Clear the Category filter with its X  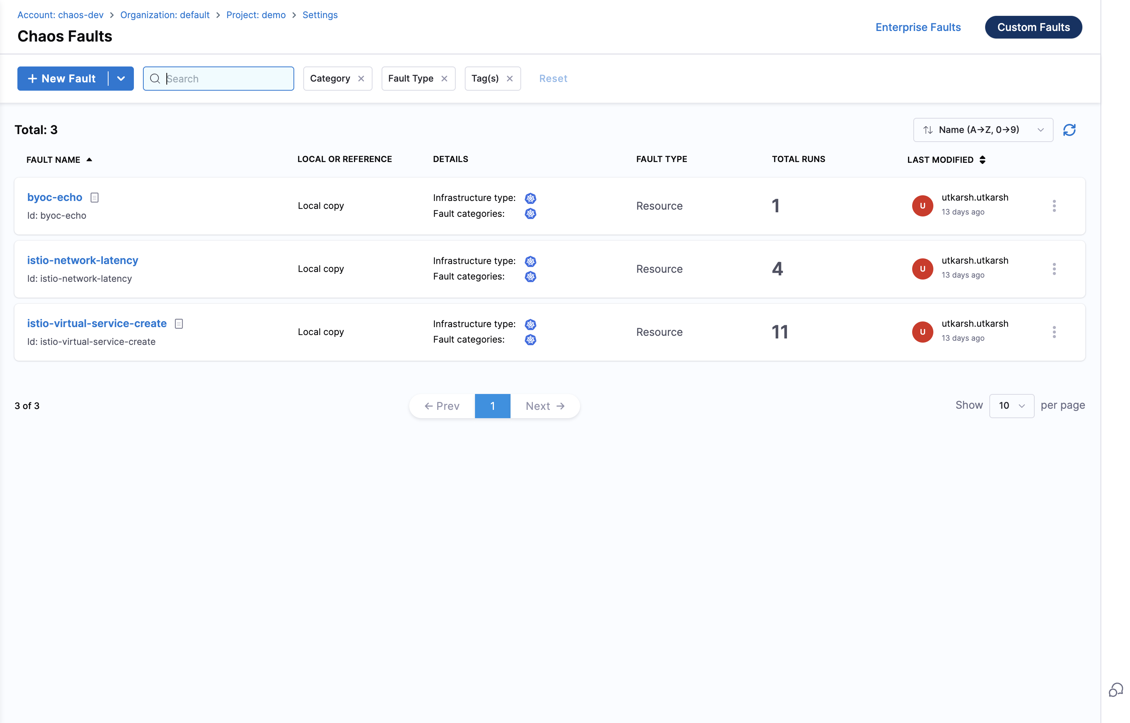coord(361,79)
